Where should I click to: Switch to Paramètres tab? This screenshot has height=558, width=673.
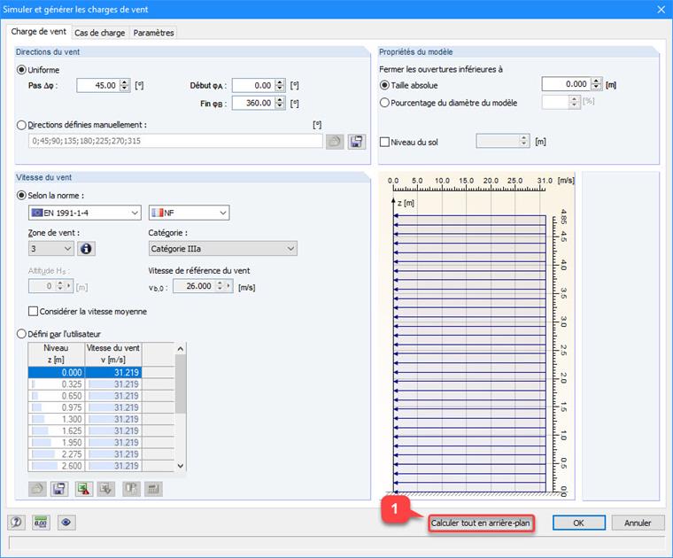pos(154,33)
